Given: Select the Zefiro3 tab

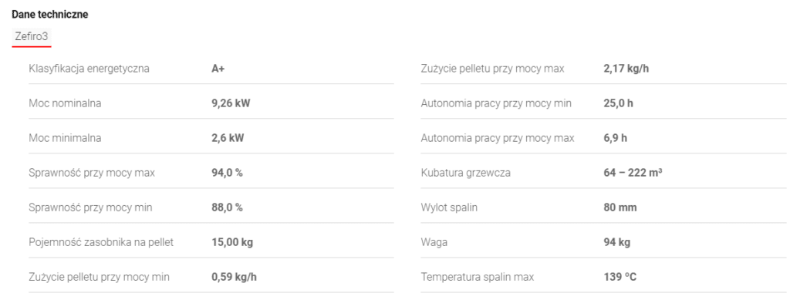Looking at the screenshot, I should [31, 37].
